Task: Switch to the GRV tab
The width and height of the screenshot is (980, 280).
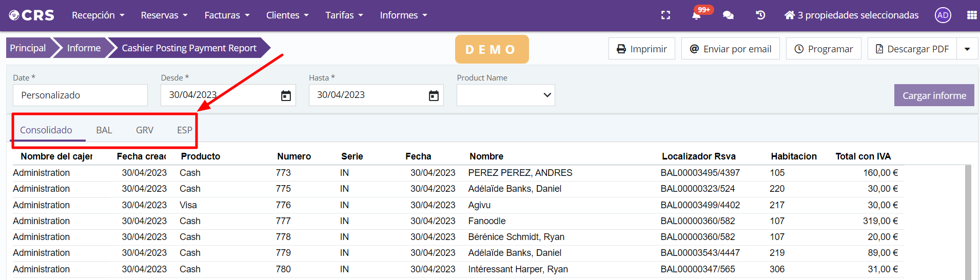Action: pos(145,130)
